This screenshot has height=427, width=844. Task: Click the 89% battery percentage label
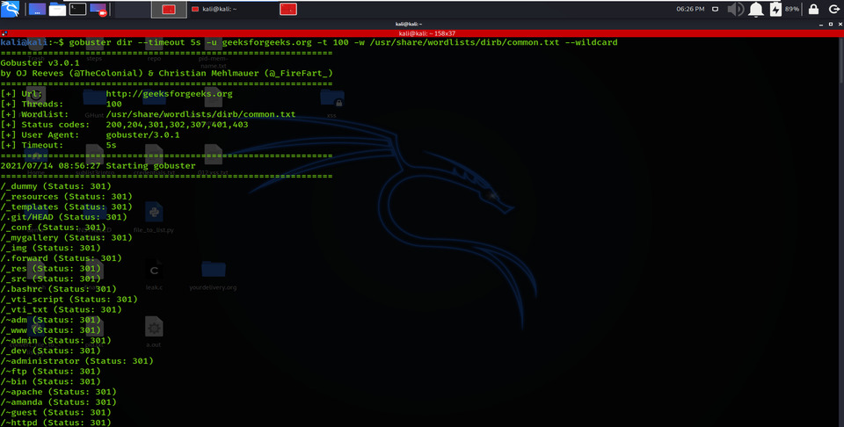click(792, 9)
